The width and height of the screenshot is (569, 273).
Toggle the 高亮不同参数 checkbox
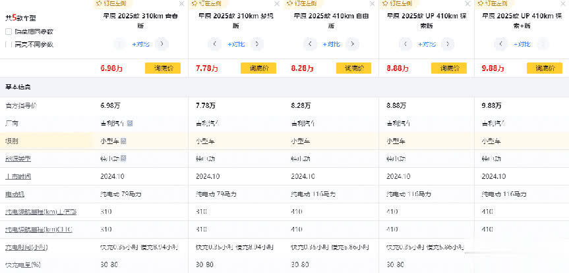tap(9, 44)
